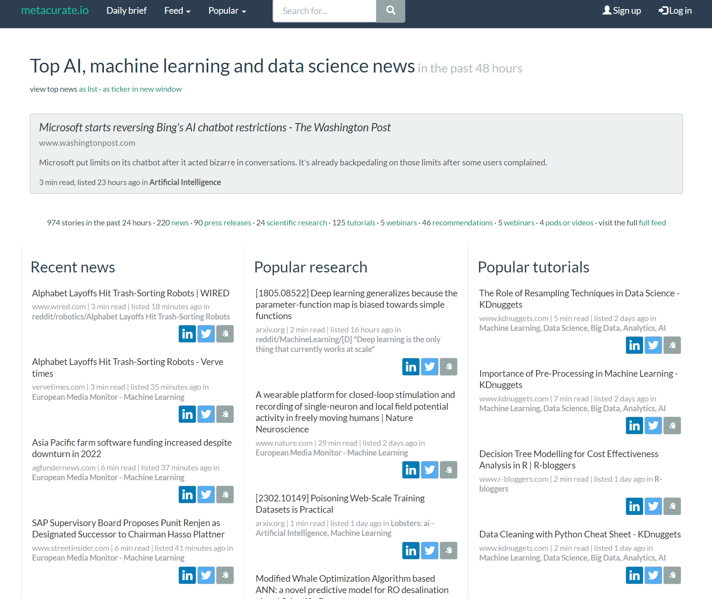Open The Role of Resampling Techniques tutorial

579,299
